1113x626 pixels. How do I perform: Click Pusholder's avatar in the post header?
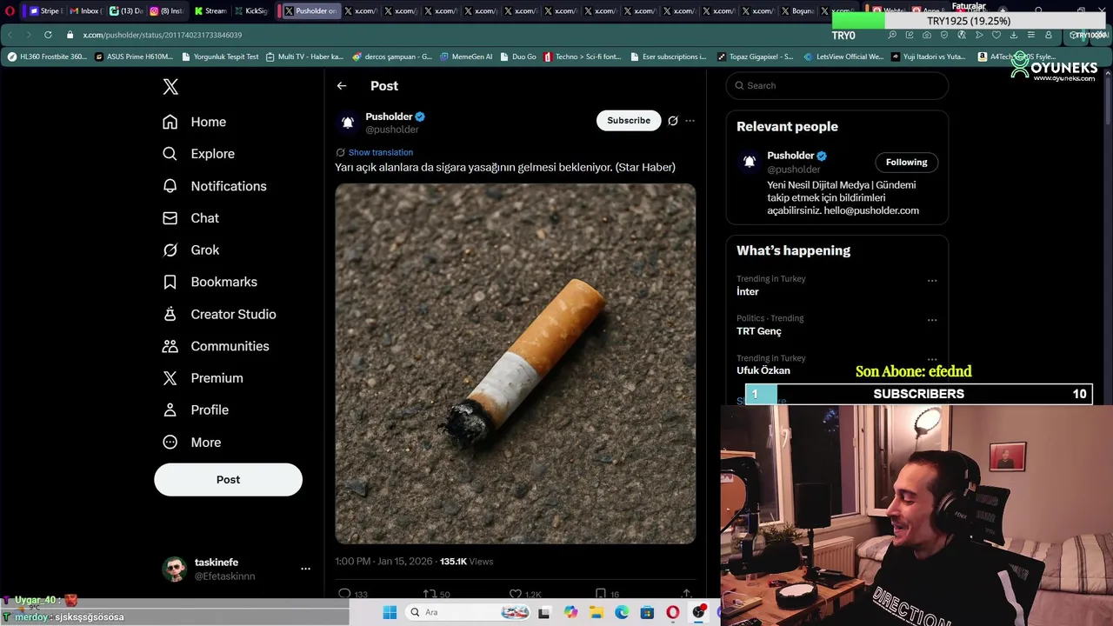tap(348, 123)
